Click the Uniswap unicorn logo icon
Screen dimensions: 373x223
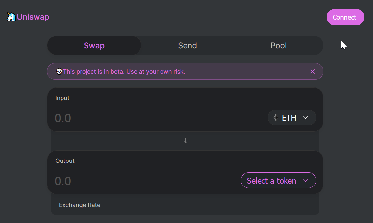[11, 17]
